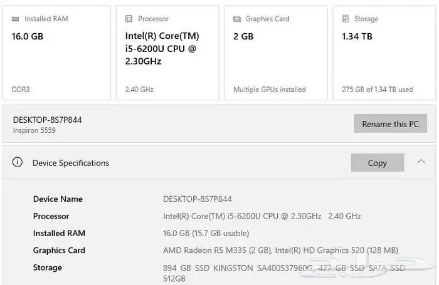Click the Graphics Card icon
Viewport: 439px width, 285px height.
point(237,19)
